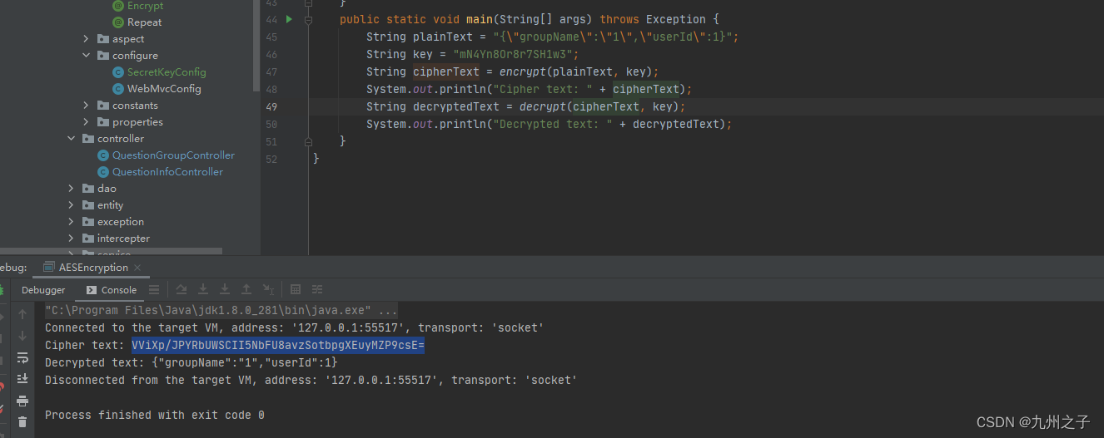Click the dao folder icon
1104x438 pixels.
[88, 189]
